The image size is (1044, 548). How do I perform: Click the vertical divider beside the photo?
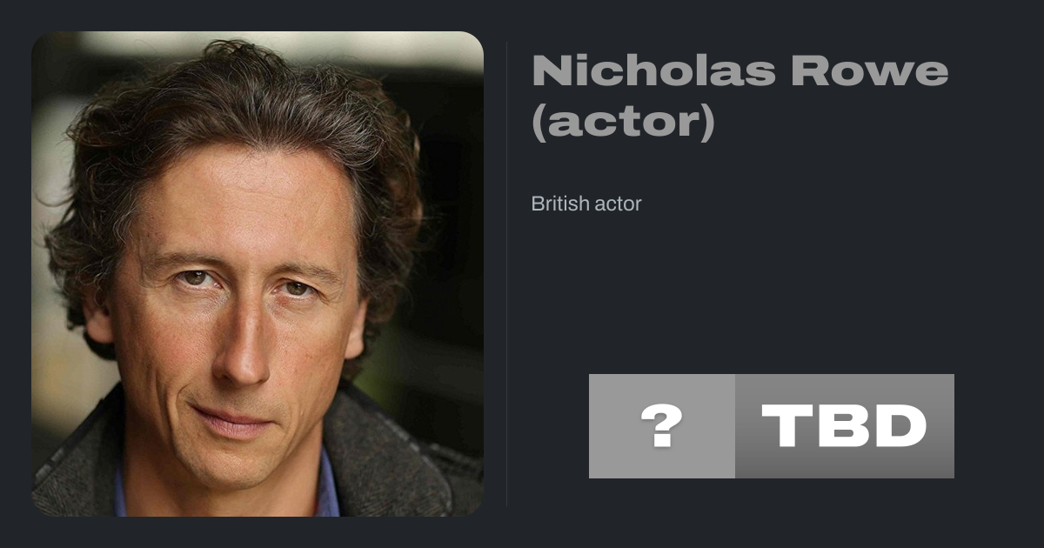click(507, 274)
